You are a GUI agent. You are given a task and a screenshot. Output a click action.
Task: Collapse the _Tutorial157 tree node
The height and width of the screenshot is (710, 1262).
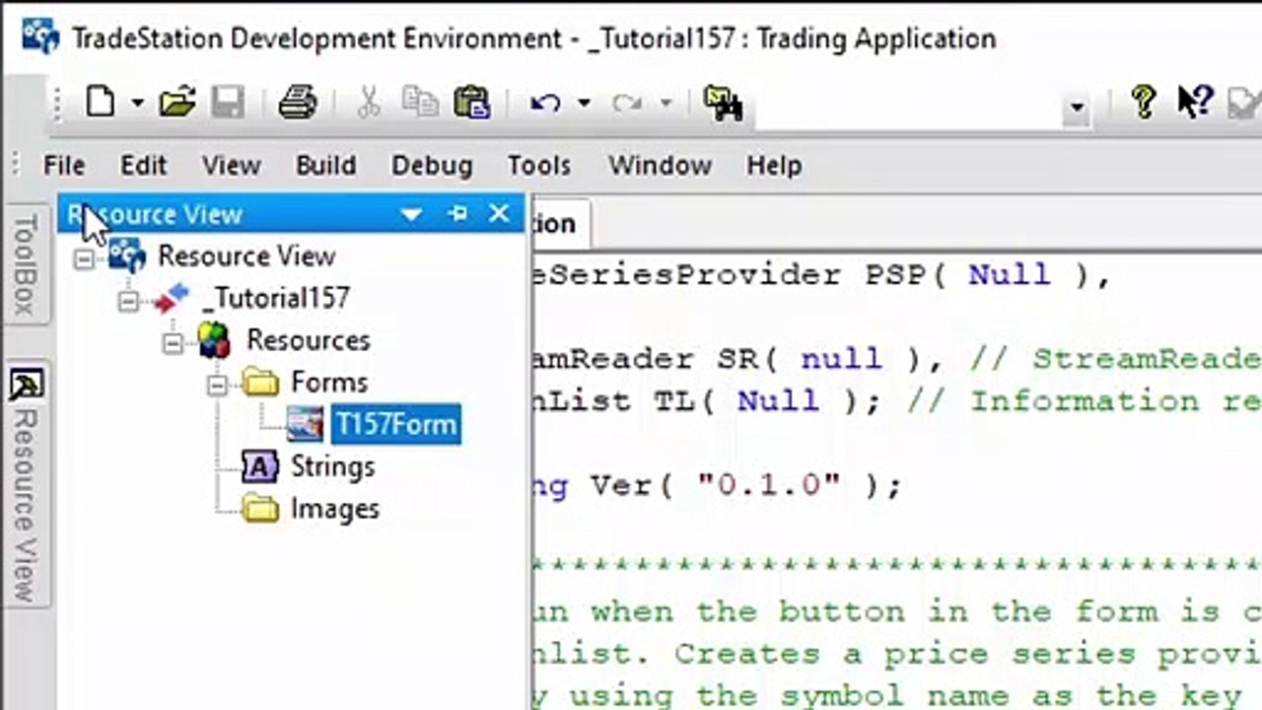[129, 300]
